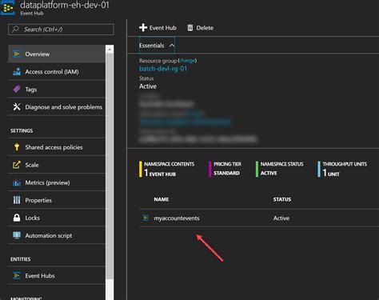Click the purple Tags icon
Viewport: 379px width, 300px height.
point(17,89)
